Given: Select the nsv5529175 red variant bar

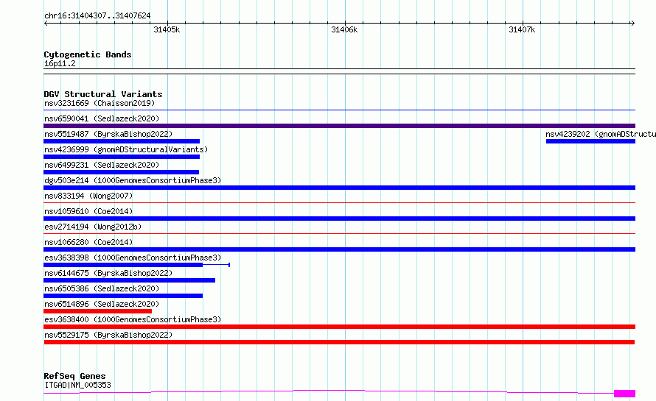Looking at the screenshot, I should pyautogui.click(x=339, y=342).
